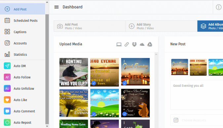Open options dots on bear meme image
Image resolution: width=223 pixels, height=128 pixels.
[x=62, y=61]
